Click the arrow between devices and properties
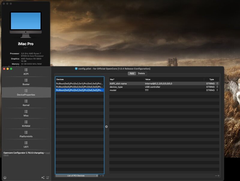 point(106,127)
